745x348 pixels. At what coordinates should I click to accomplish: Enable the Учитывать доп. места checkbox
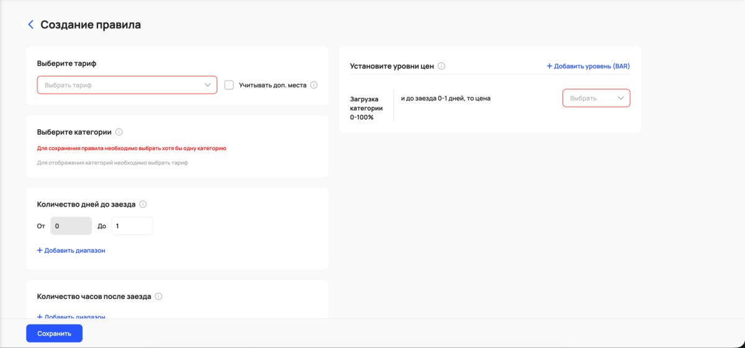(x=229, y=85)
